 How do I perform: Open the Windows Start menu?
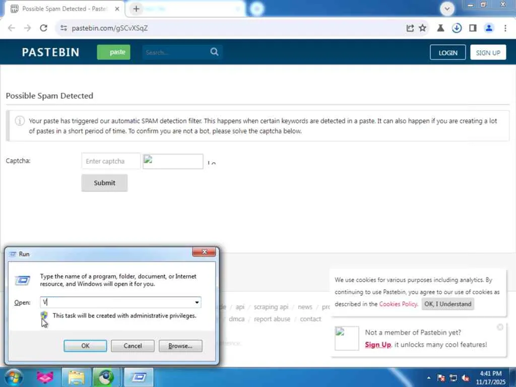[x=14, y=377]
